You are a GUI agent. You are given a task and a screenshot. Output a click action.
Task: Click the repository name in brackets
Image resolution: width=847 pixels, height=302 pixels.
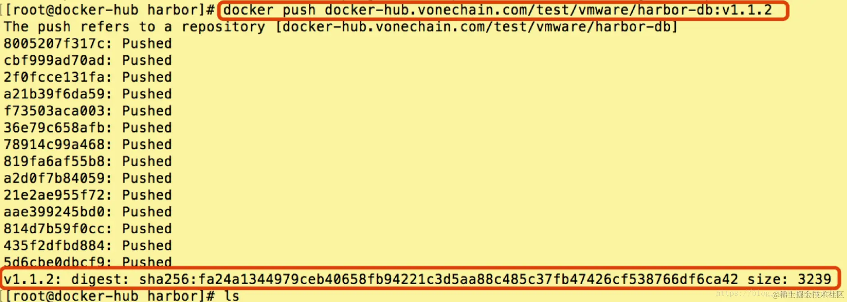(476, 27)
